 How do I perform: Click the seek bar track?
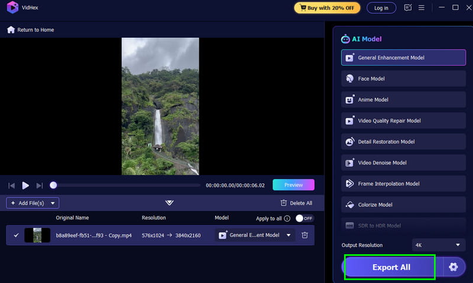coord(125,185)
